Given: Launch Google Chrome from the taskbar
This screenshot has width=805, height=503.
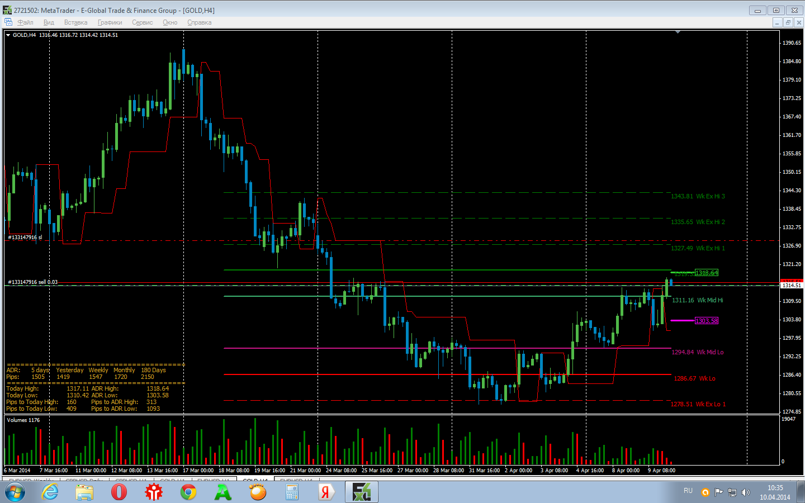Looking at the screenshot, I should pyautogui.click(x=188, y=492).
